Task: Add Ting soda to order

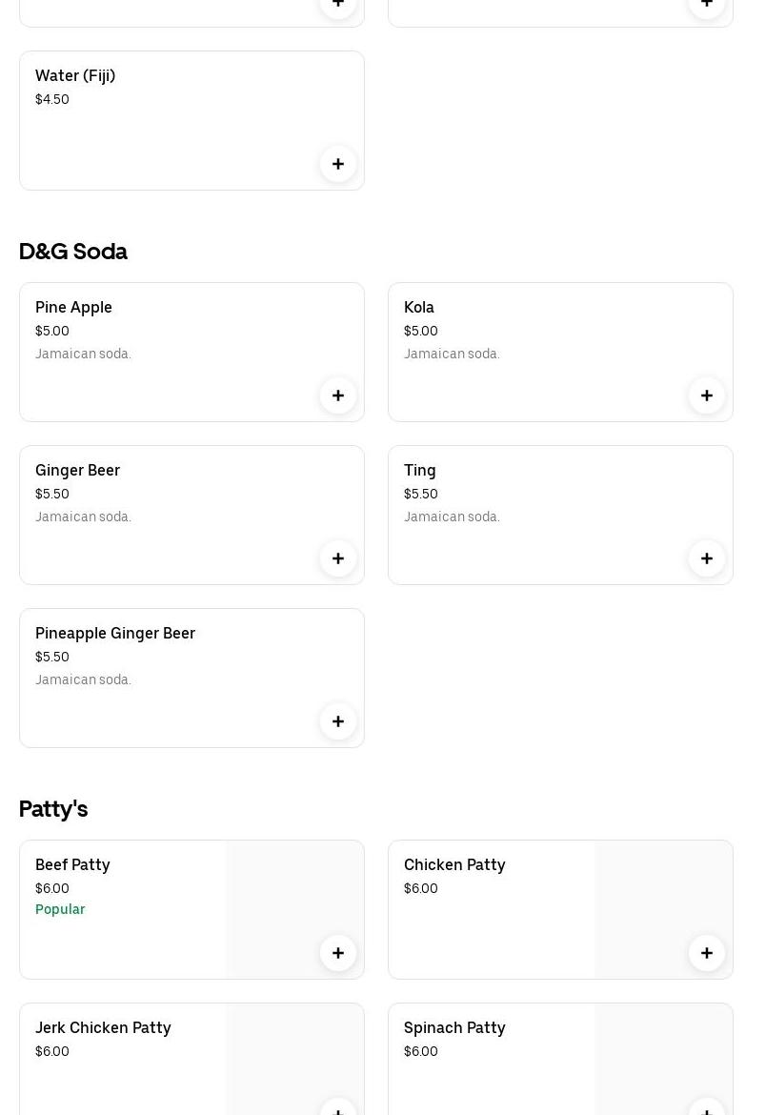Action: [707, 558]
